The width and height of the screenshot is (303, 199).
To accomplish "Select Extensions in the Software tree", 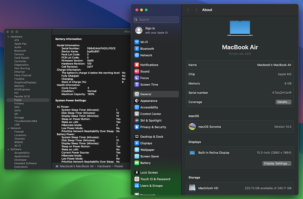I will [21, 167].
